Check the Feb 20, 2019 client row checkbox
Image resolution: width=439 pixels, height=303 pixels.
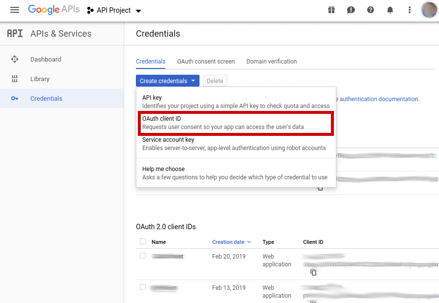[x=143, y=256]
